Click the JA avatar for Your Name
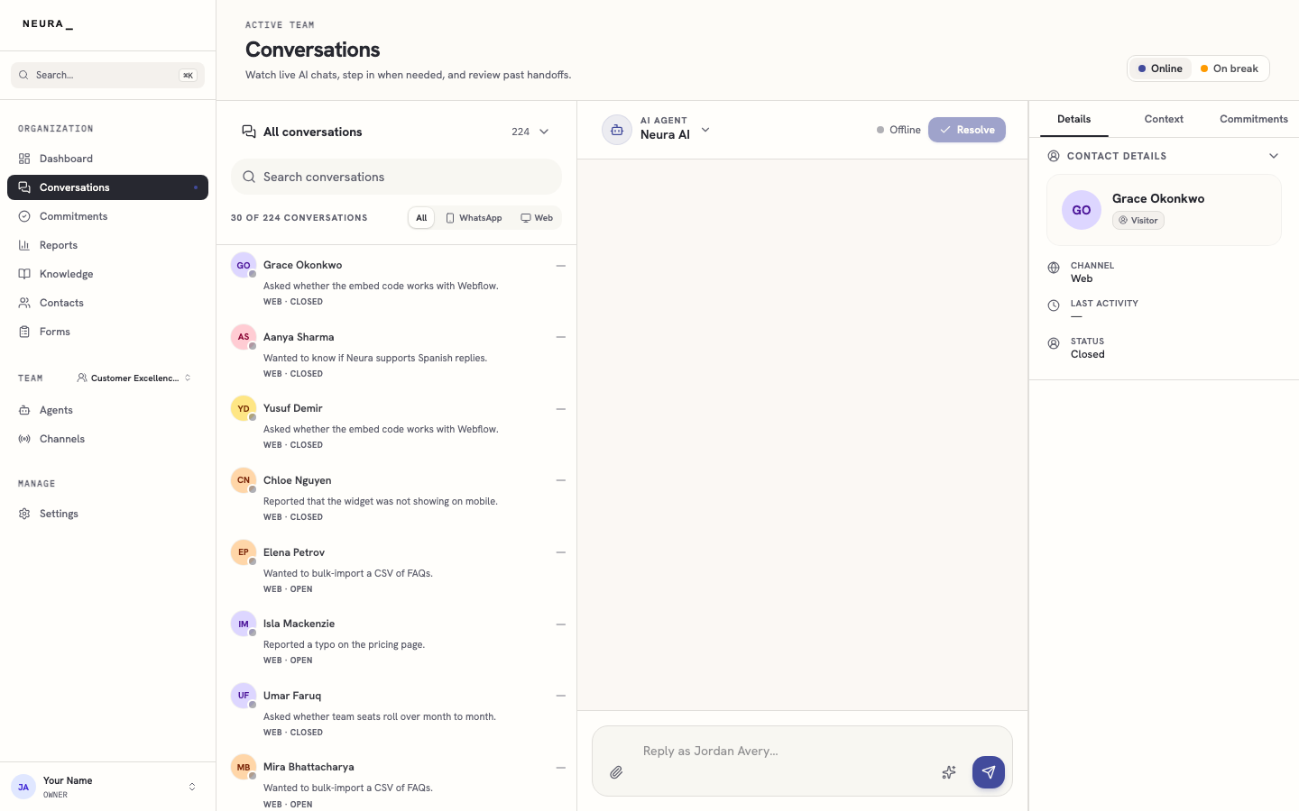Screen dimensions: 1299x811 (23, 787)
